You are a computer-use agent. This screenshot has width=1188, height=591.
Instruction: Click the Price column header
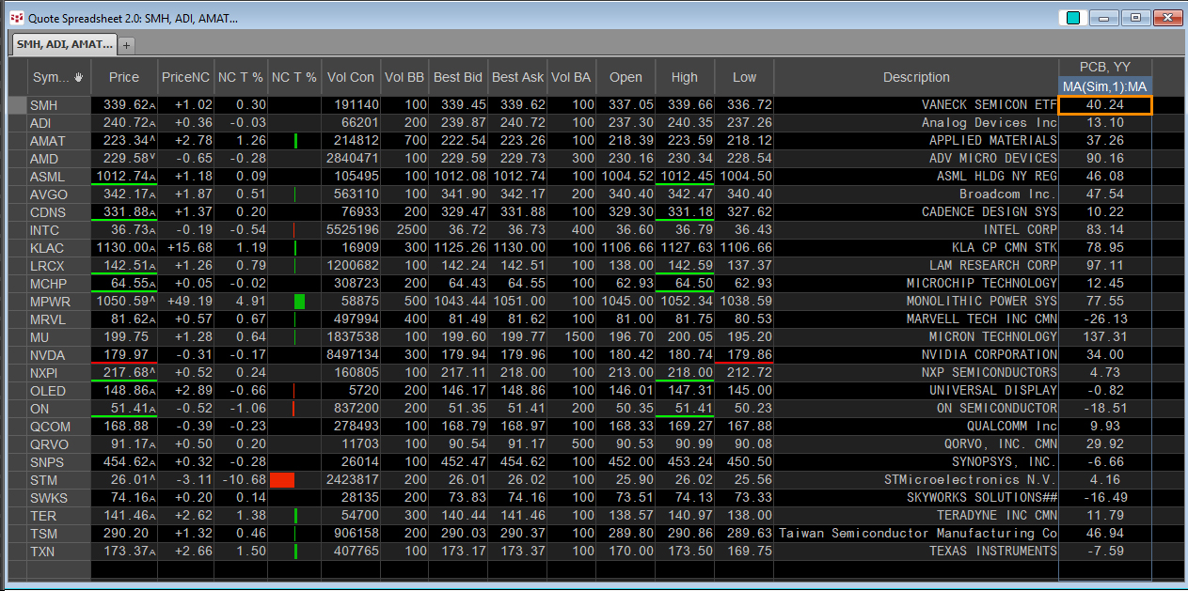point(123,78)
